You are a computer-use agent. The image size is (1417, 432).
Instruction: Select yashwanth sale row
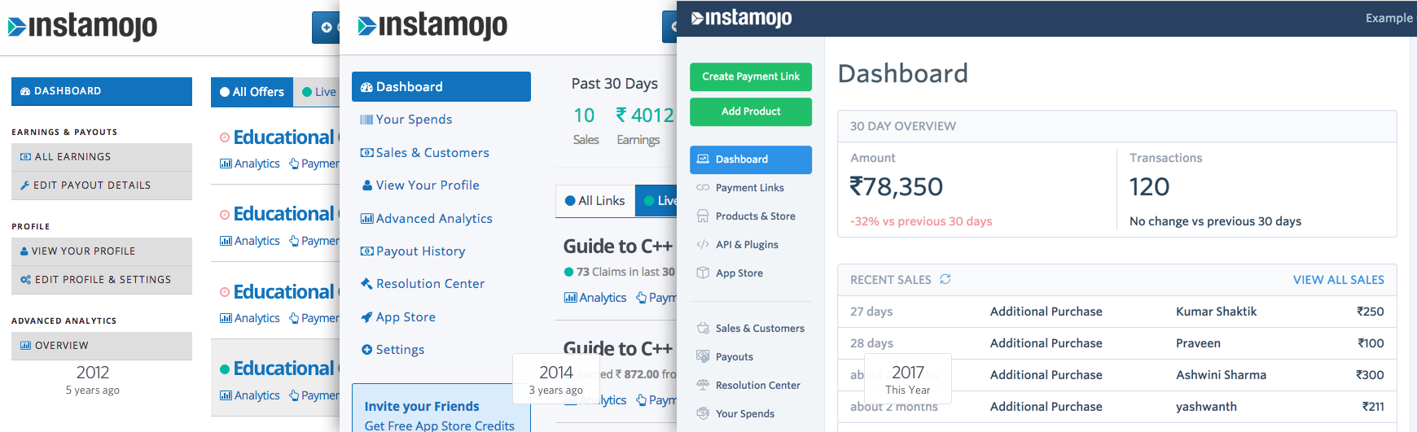pos(1117,407)
